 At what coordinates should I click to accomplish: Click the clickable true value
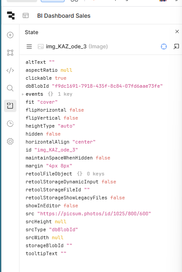point(61,78)
